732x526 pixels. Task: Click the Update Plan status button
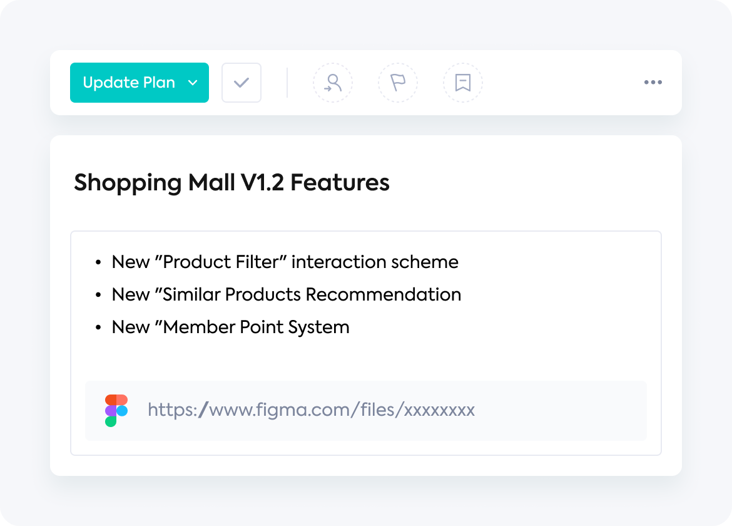click(x=139, y=83)
